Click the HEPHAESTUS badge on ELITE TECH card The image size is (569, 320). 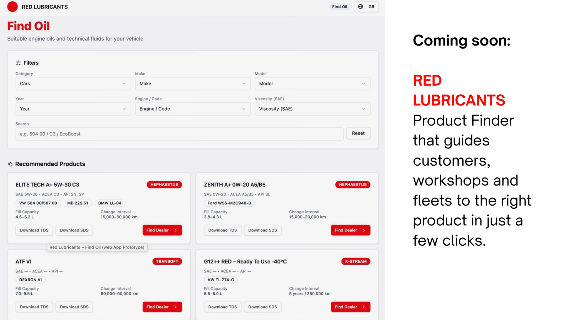pyautogui.click(x=164, y=185)
